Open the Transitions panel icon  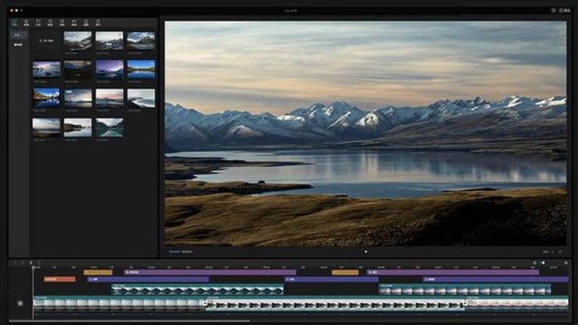74,23
